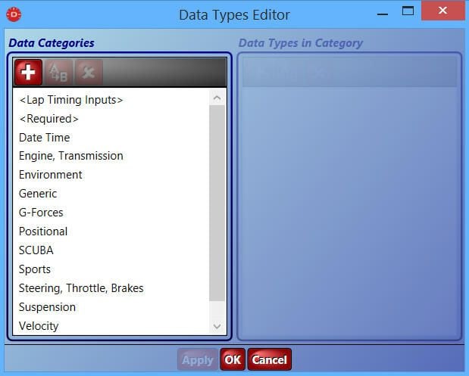The width and height of the screenshot is (469, 376).
Task: Click the rename category A-B icon
Action: pyautogui.click(x=58, y=73)
